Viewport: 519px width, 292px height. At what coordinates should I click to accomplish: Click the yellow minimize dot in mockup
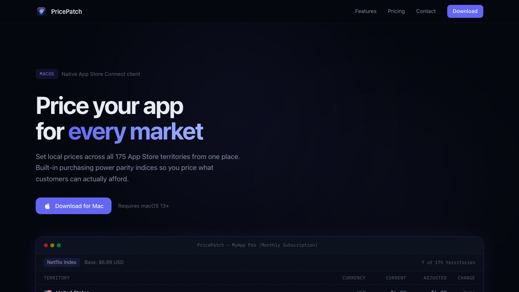click(x=52, y=245)
